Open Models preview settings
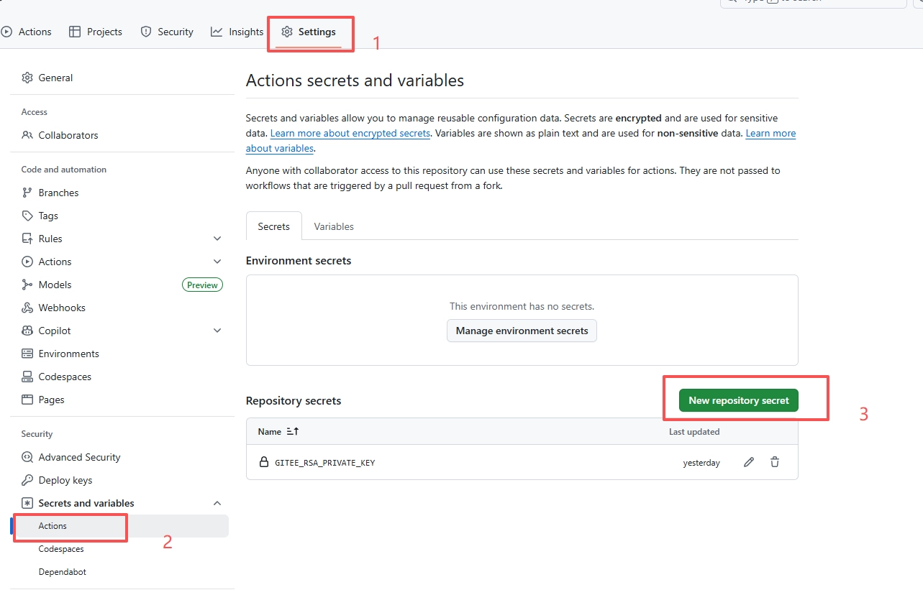 (55, 285)
